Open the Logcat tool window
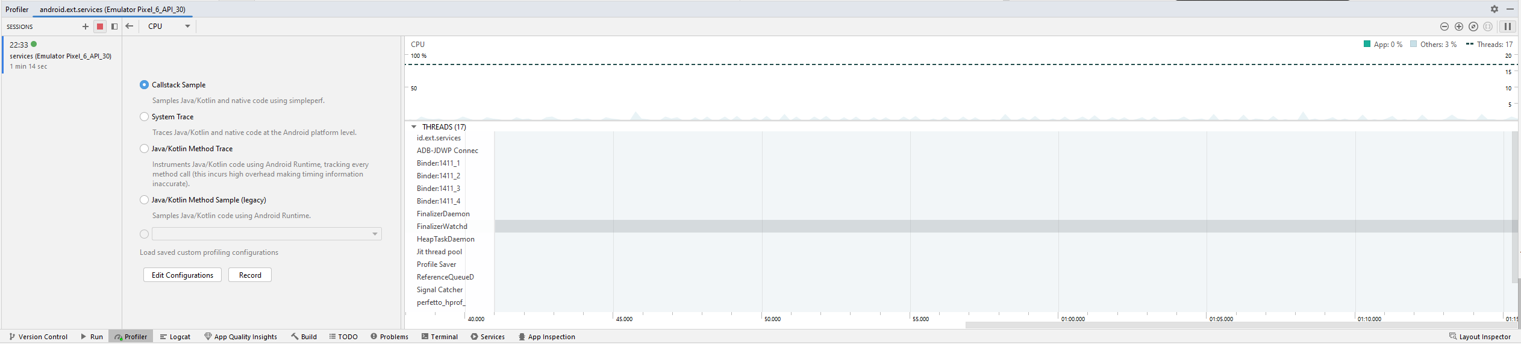 pos(175,337)
